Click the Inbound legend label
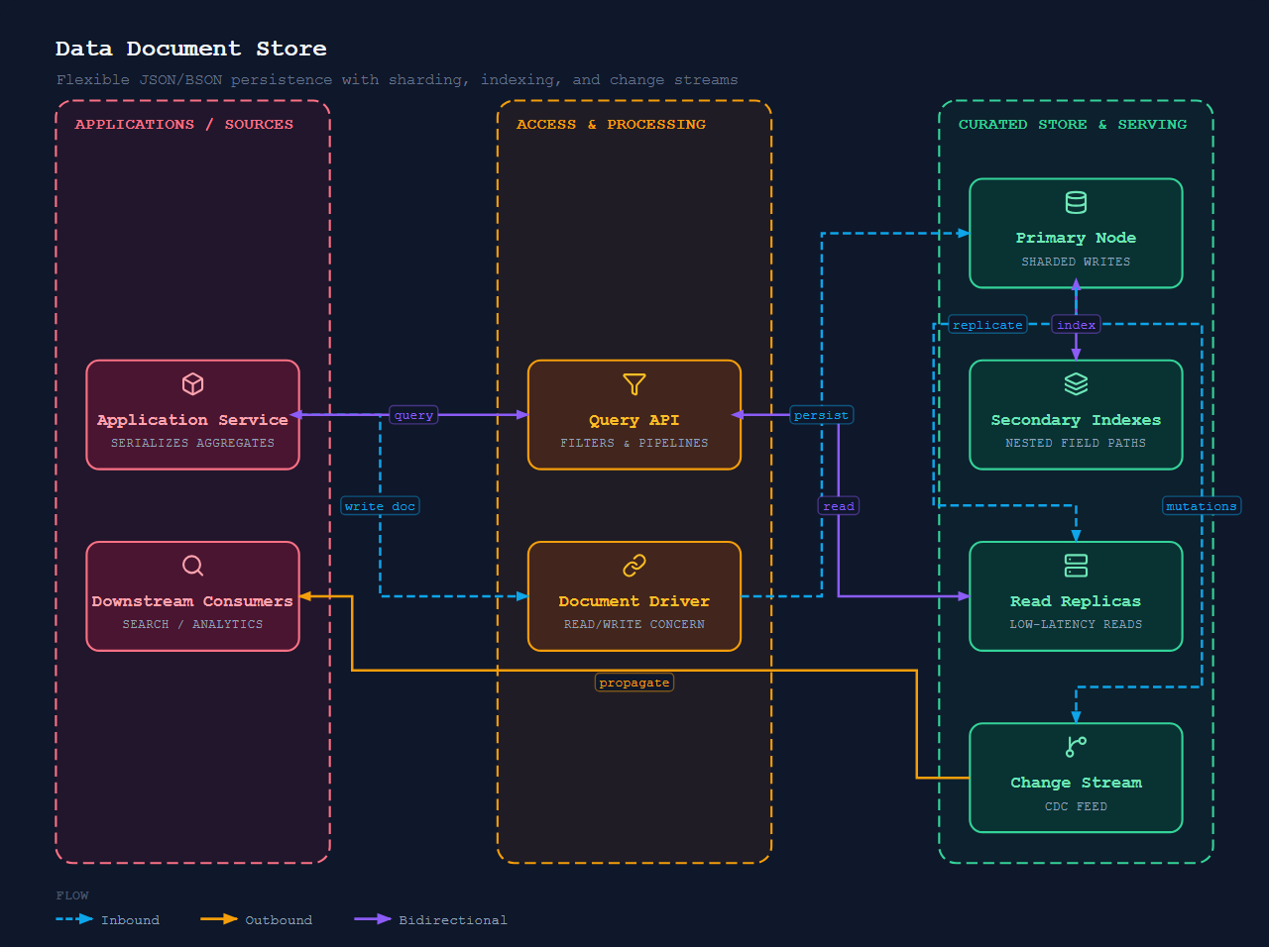This screenshot has width=1269, height=947. (x=130, y=920)
